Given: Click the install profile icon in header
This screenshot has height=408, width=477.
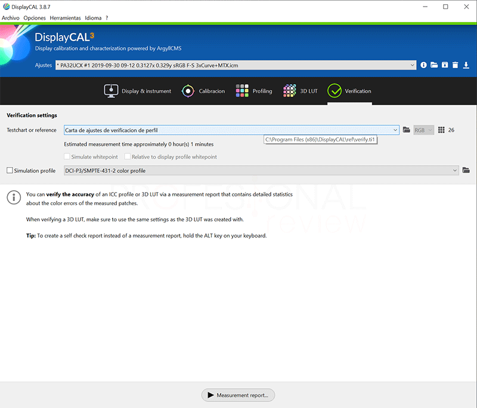Looking at the screenshot, I should coord(445,65).
